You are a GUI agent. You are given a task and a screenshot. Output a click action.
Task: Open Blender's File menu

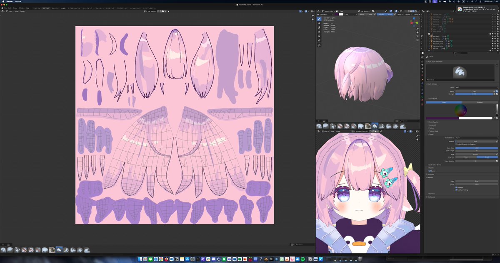(x=5, y=8)
